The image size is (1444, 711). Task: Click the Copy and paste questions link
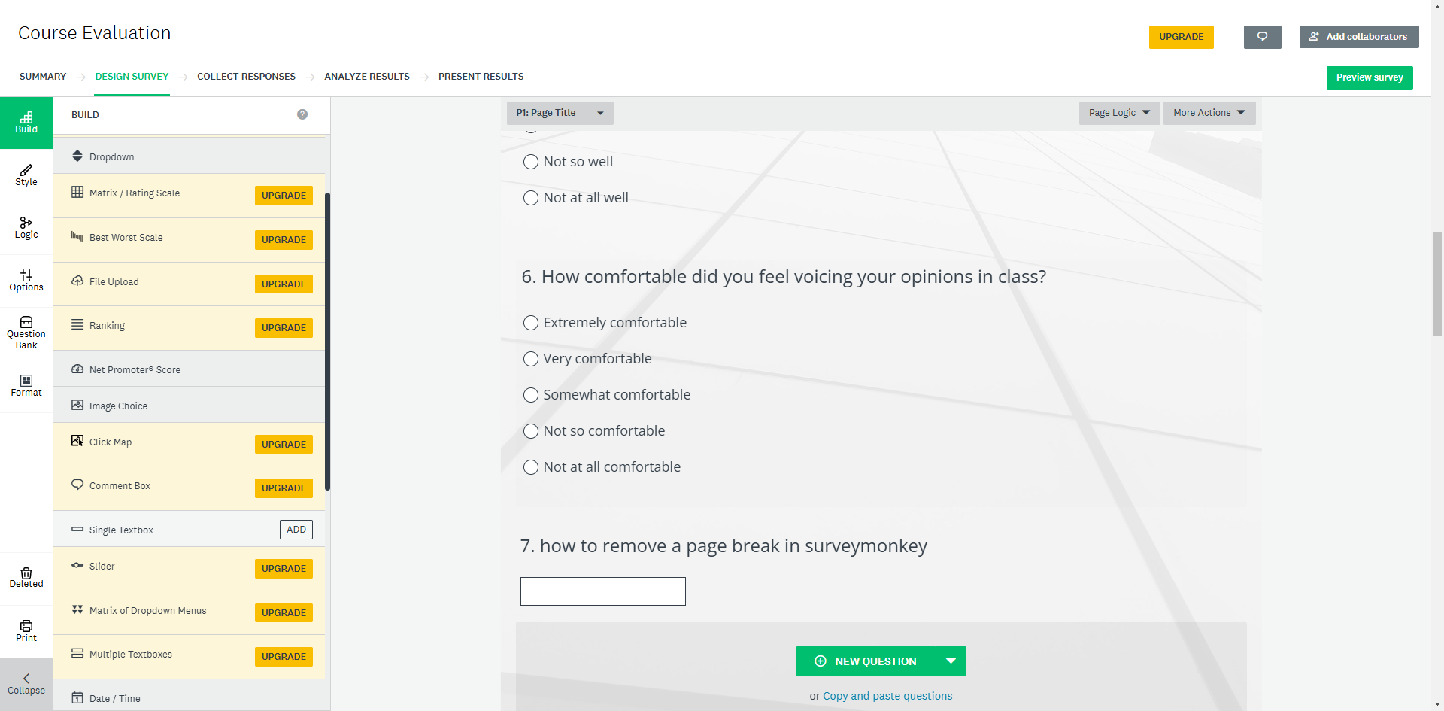(887, 696)
